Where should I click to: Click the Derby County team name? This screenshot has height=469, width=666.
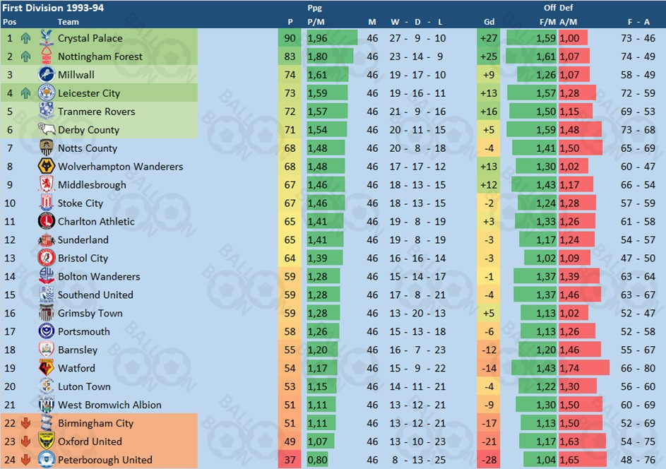(88, 130)
